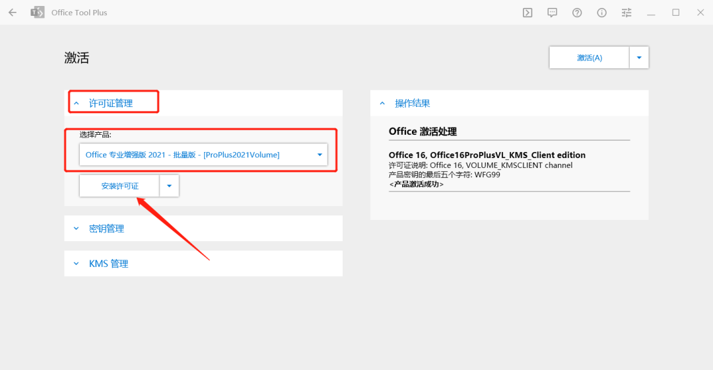713x370 pixels.
Task: Open the dropdown arrow beside 激活(A)
Action: pos(639,57)
